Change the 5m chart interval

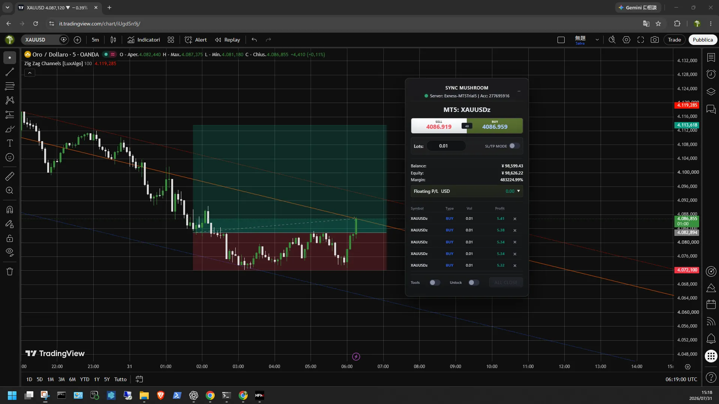tap(95, 40)
